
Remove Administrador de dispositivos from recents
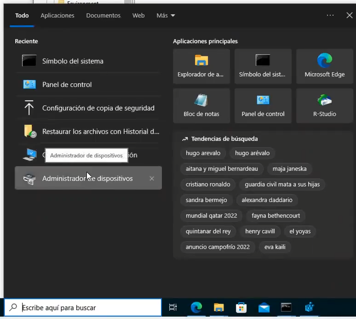point(152,179)
